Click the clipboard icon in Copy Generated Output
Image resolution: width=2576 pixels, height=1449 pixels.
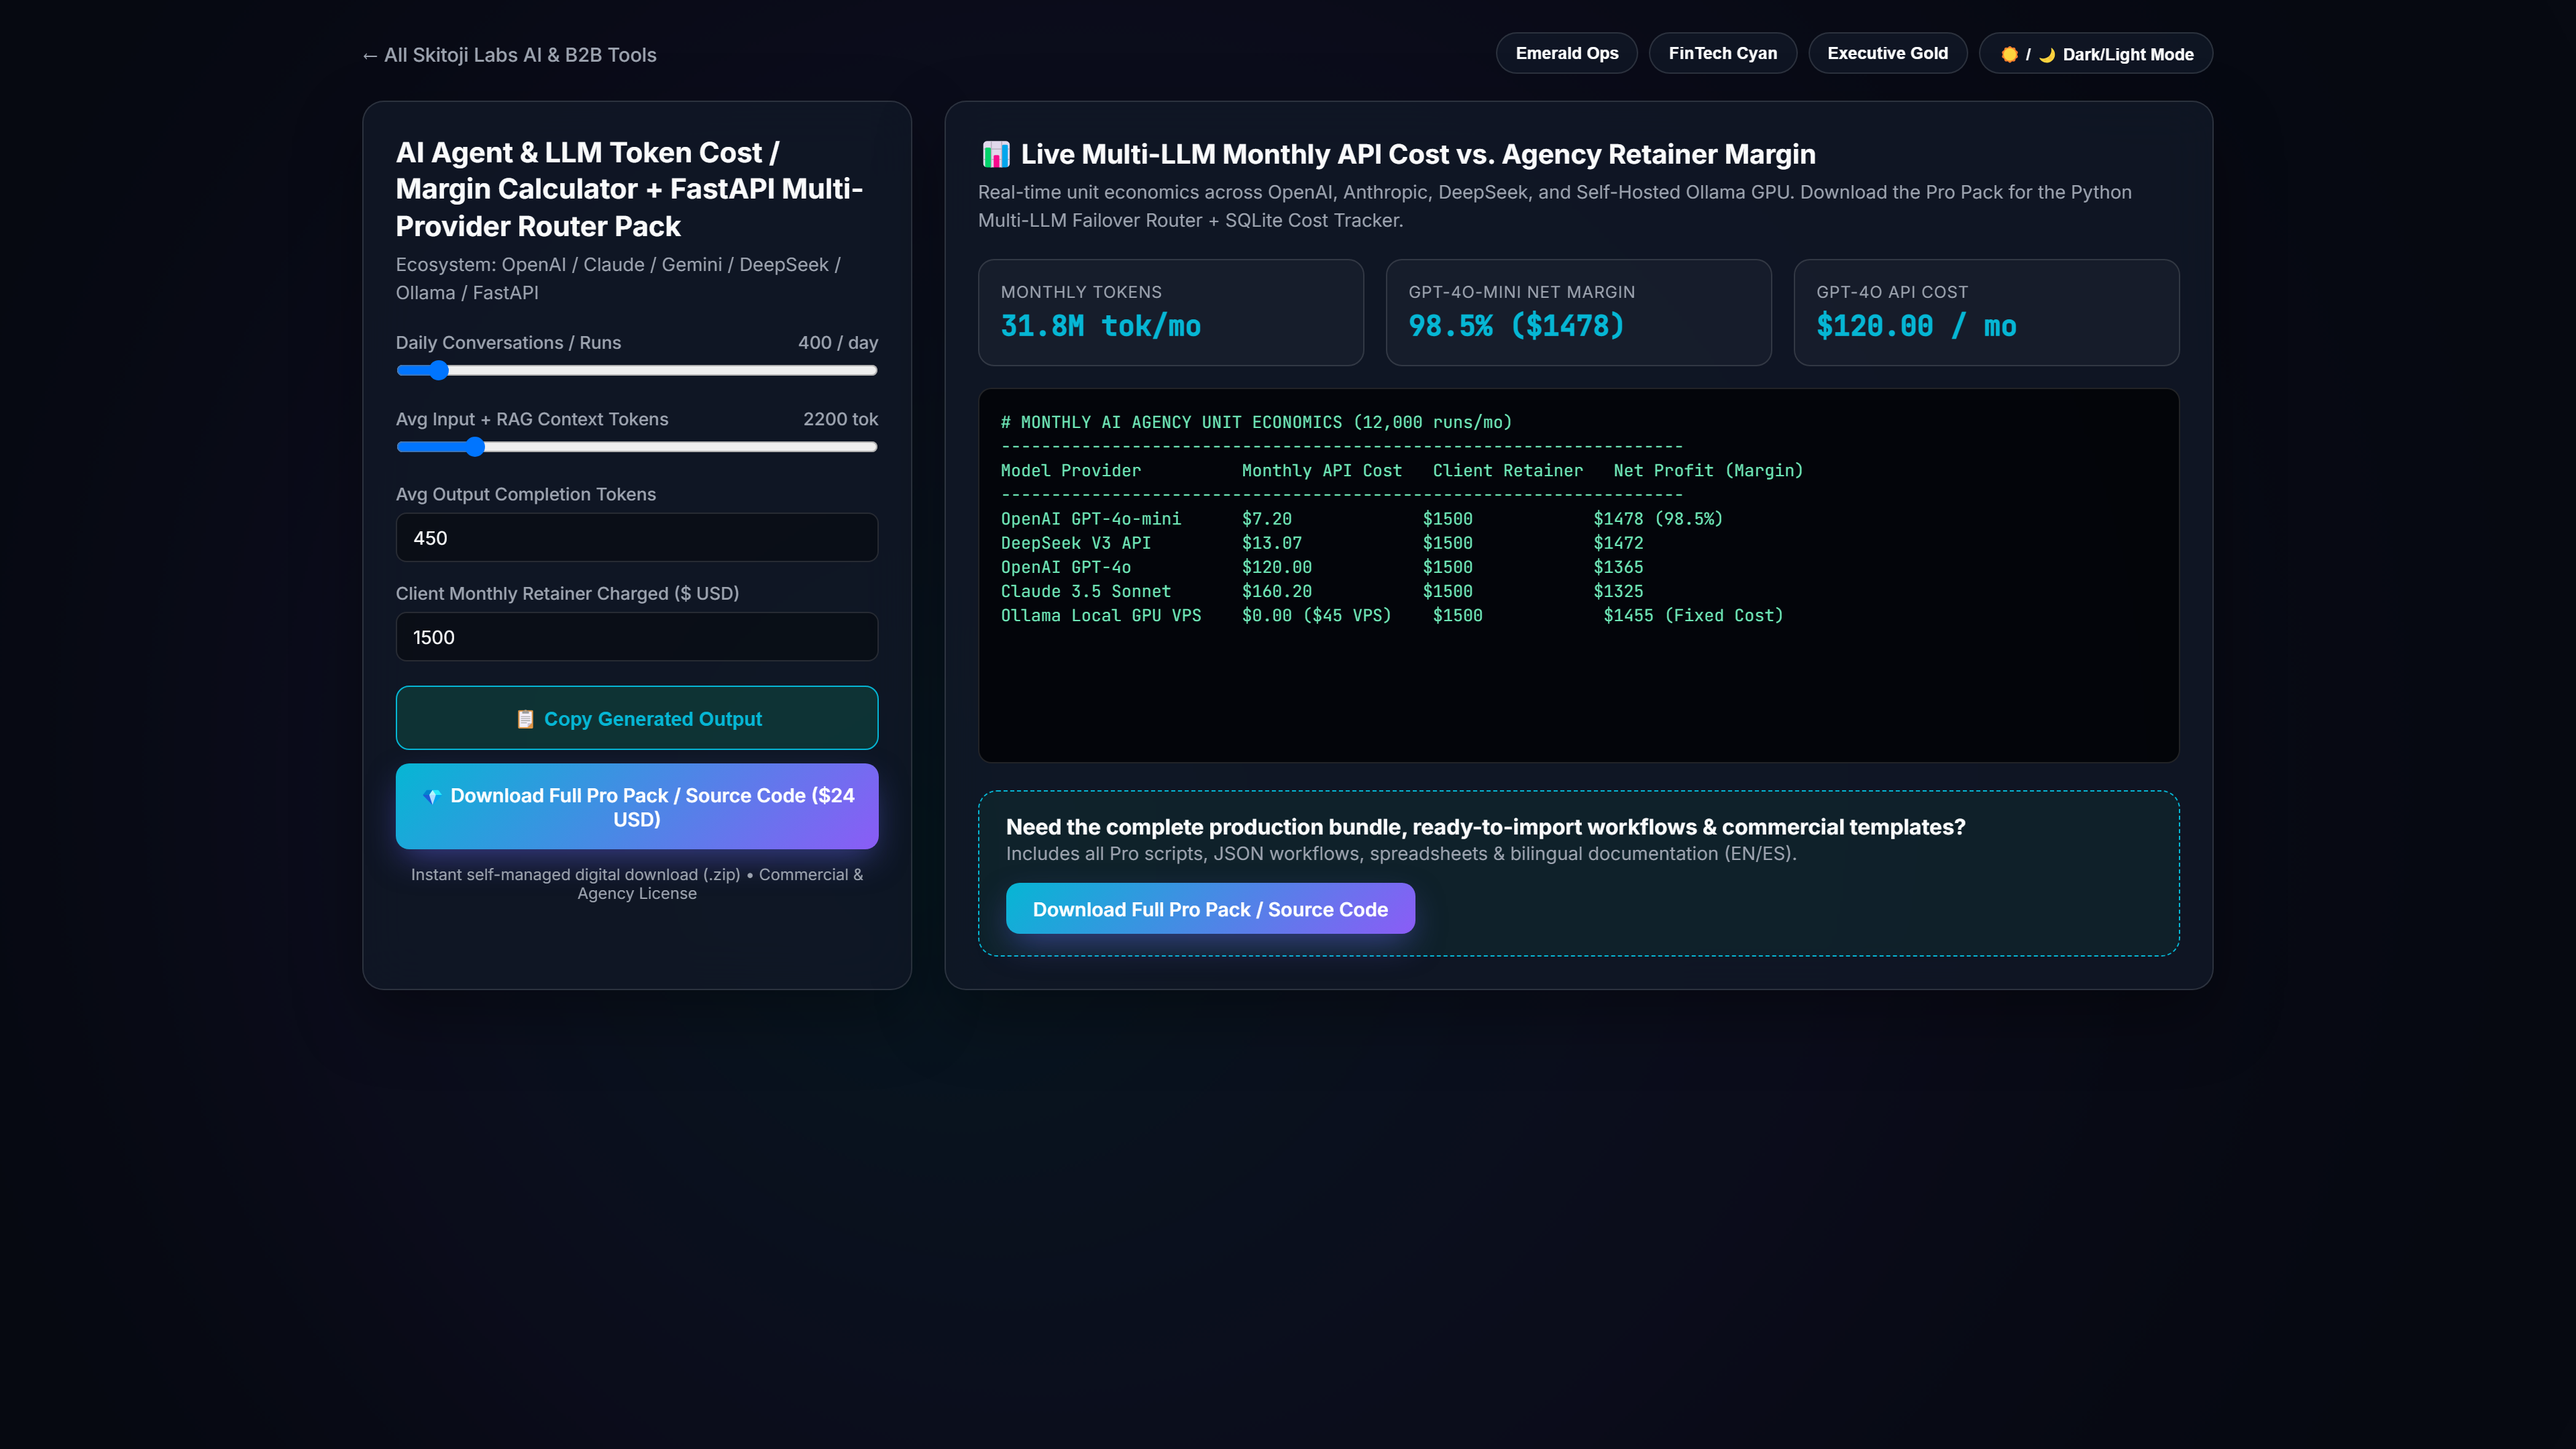(x=525, y=719)
